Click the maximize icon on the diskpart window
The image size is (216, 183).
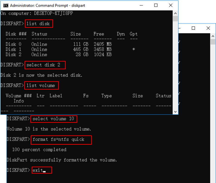click(156, 5)
